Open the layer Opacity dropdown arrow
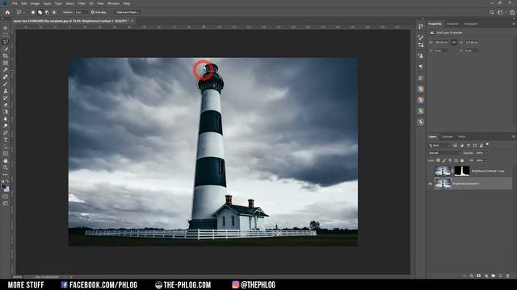Image resolution: width=517 pixels, height=290 pixels. (485, 153)
